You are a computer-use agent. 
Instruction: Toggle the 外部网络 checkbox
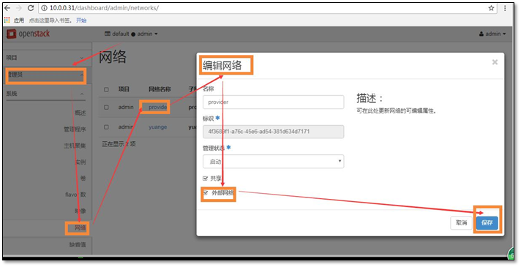(x=206, y=192)
